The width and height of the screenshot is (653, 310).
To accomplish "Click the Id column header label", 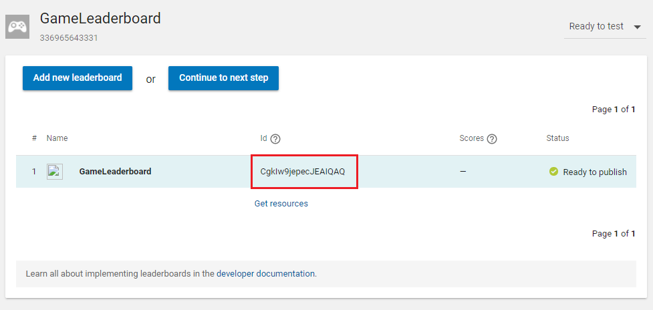I will 263,138.
